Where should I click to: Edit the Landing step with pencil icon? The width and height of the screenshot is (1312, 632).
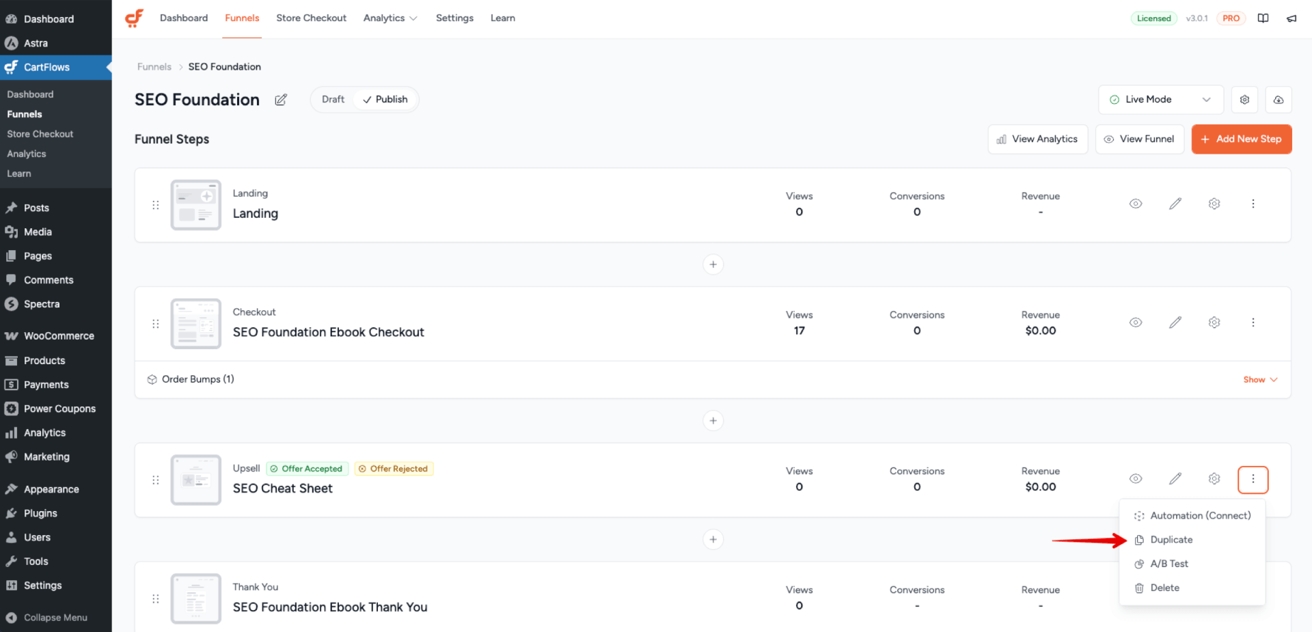[x=1175, y=204]
